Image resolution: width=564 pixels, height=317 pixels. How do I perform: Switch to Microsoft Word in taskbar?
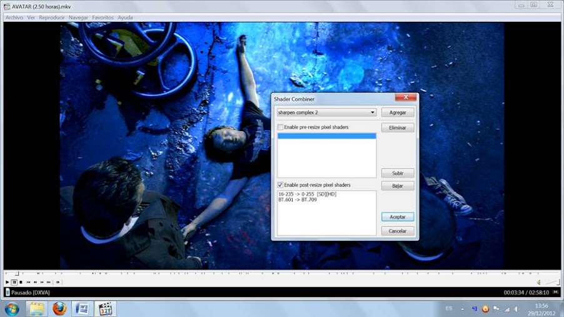pos(83,309)
